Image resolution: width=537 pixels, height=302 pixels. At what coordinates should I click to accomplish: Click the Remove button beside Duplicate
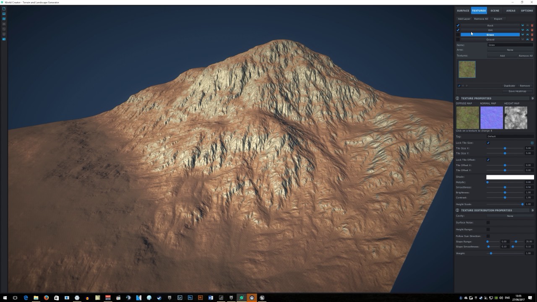click(x=525, y=86)
